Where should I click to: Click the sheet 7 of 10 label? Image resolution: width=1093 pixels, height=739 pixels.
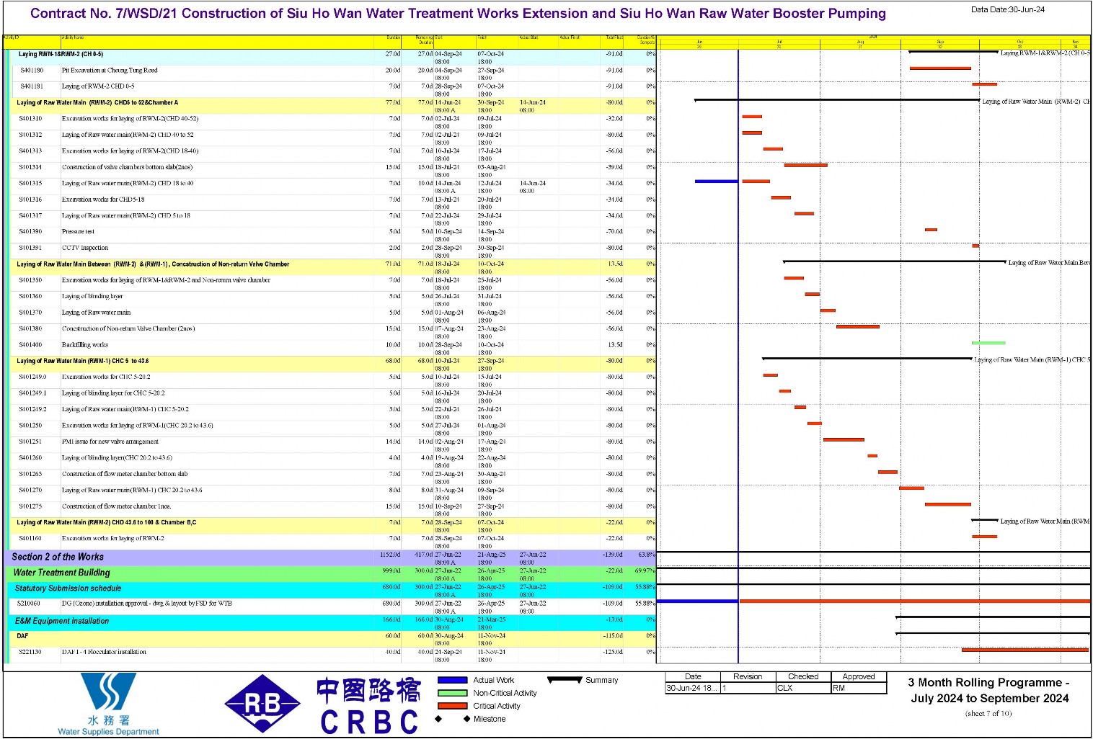point(988,714)
